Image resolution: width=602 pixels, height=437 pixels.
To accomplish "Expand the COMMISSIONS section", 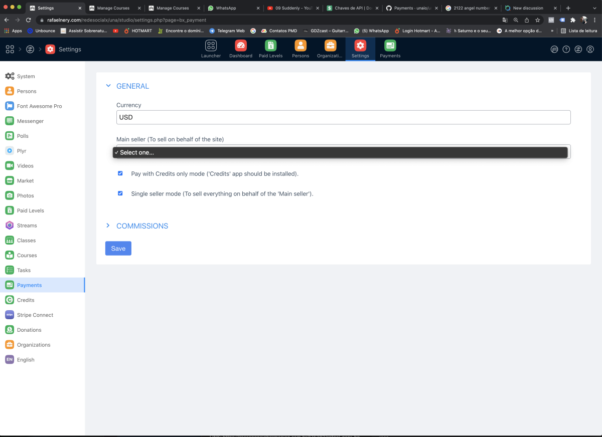I will (142, 226).
